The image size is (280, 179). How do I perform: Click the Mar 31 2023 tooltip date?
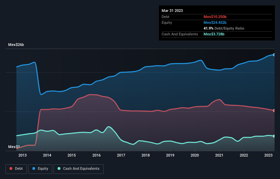tap(172, 11)
